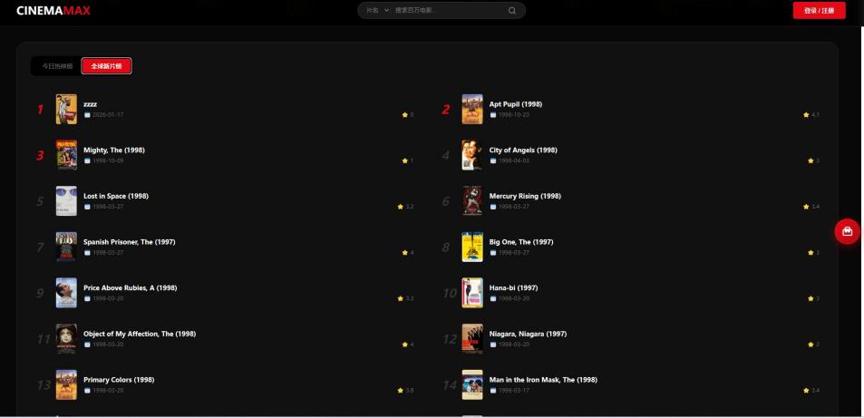Open the floating red gift icon
This screenshot has width=864, height=418.
[x=847, y=231]
